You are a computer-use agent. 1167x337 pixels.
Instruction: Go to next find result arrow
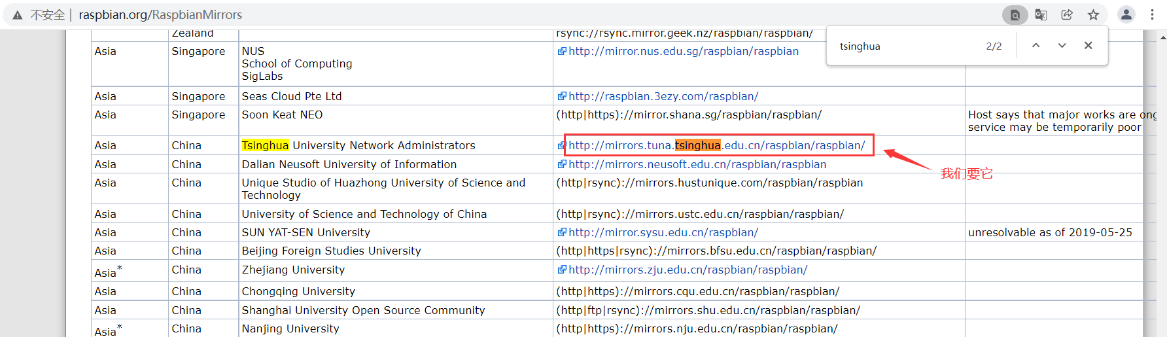click(1062, 46)
